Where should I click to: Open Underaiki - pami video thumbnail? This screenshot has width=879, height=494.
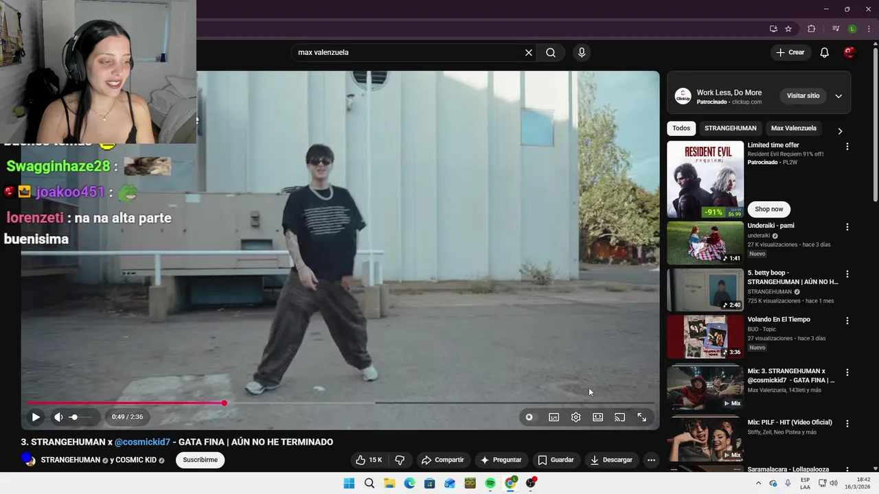[705, 242]
